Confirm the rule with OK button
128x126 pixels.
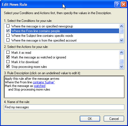pyautogui.click(x=90, y=119)
